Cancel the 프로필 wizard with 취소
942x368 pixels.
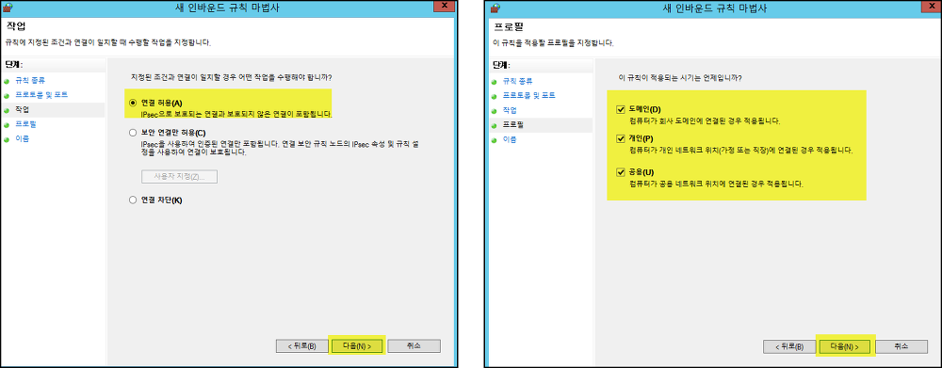901,346
